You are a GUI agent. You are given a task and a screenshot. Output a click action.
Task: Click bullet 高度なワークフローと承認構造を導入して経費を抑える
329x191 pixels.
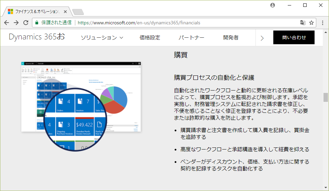pos(245,150)
